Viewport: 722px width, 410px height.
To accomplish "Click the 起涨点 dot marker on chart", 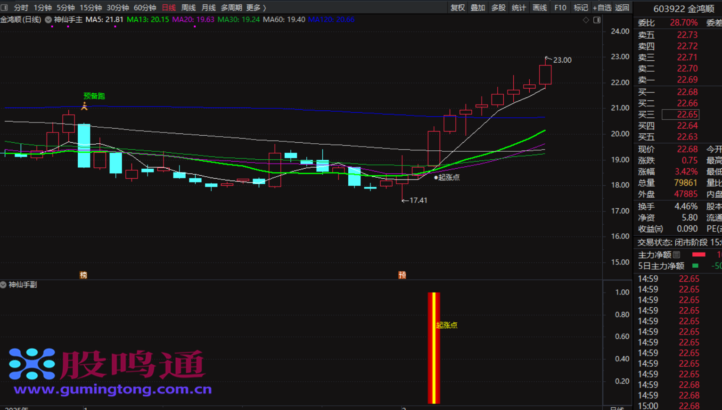I will click(x=436, y=178).
